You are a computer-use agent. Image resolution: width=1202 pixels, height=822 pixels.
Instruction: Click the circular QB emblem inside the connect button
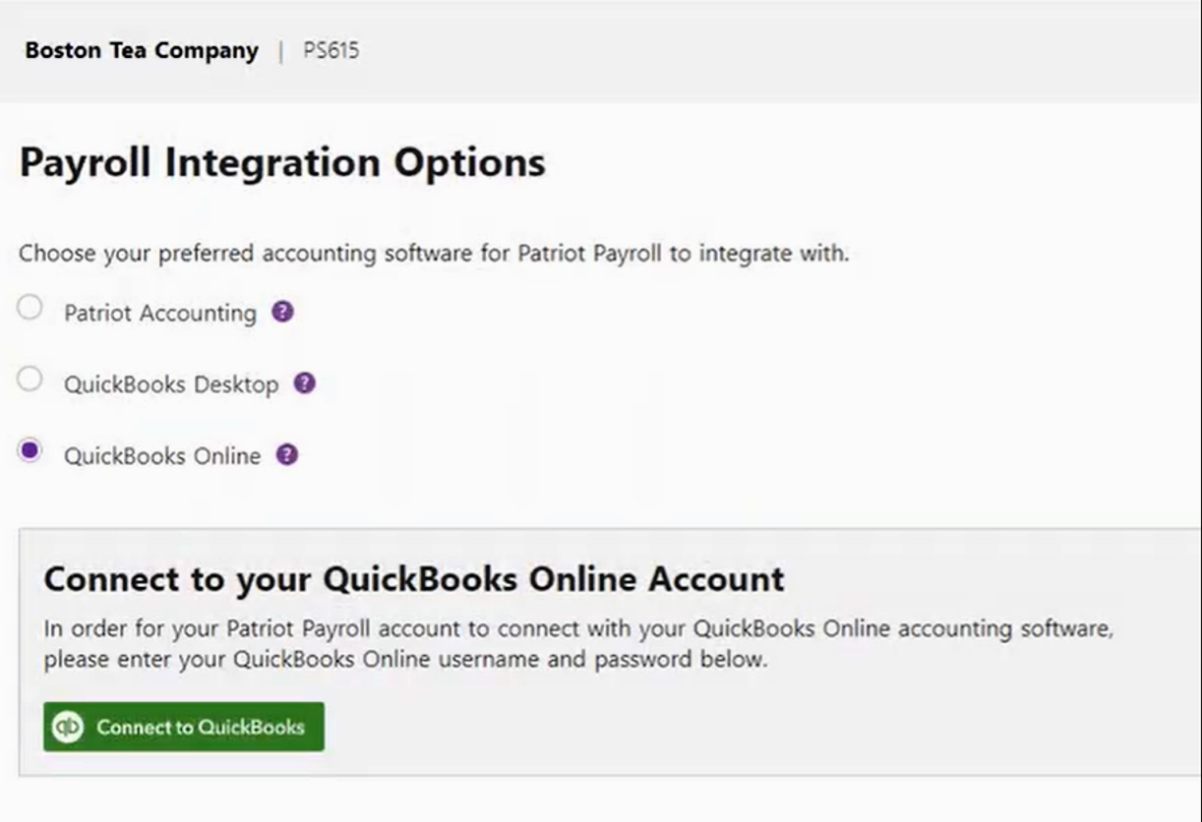click(x=69, y=728)
